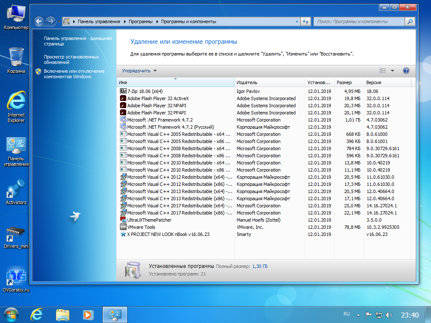Sort list by Версия column header
Viewport: 431px width, 323px height.
point(387,82)
